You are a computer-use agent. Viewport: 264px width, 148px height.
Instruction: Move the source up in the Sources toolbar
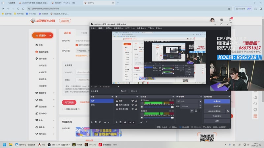coord(130,122)
